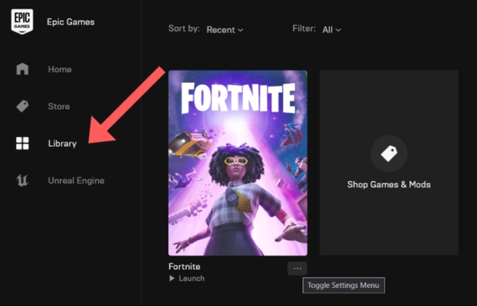
Task: Go to the Store section
Action: 59,106
